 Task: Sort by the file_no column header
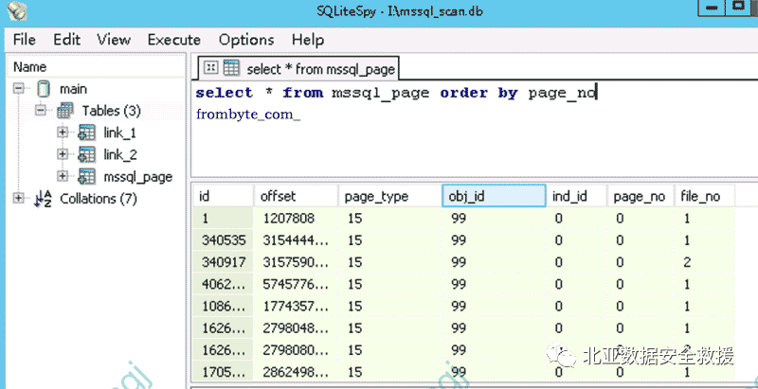(705, 196)
